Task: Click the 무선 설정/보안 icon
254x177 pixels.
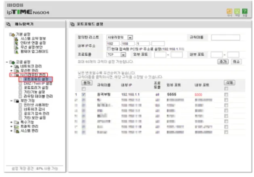Action: click(16, 47)
